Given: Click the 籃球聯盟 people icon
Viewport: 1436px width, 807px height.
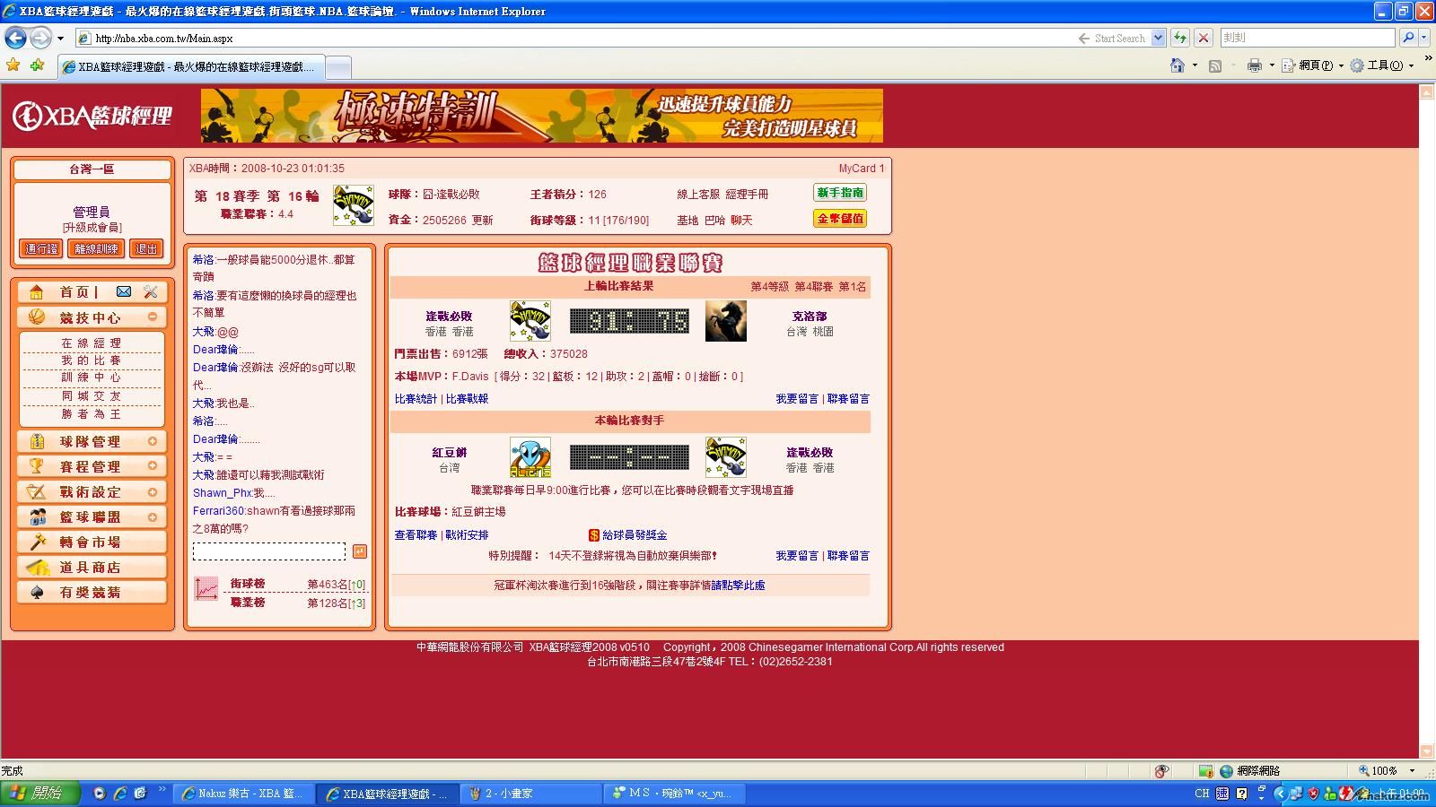Looking at the screenshot, I should [37, 516].
